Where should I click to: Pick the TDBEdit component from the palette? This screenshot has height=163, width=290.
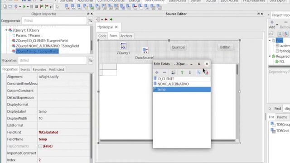(79, 7)
